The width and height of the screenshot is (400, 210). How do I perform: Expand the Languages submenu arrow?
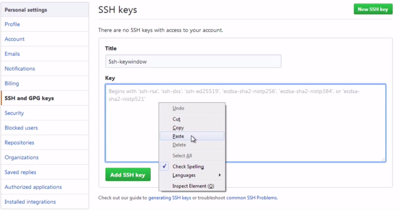click(x=220, y=175)
